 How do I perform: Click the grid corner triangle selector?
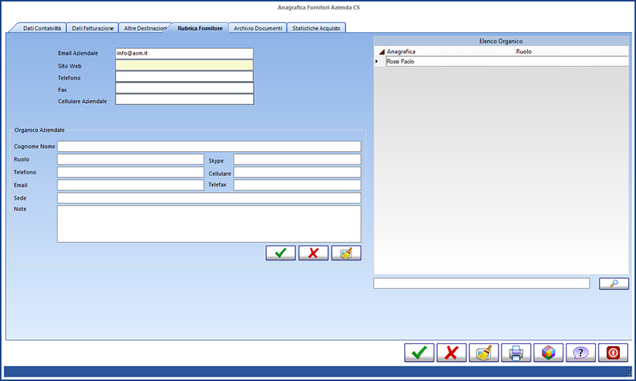point(382,52)
